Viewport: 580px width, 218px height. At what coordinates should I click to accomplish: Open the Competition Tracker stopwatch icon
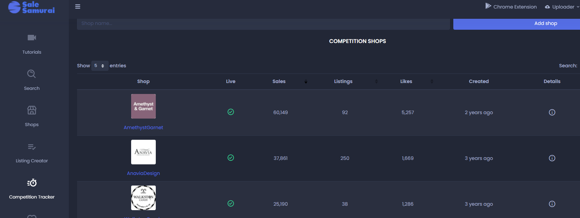tap(32, 183)
